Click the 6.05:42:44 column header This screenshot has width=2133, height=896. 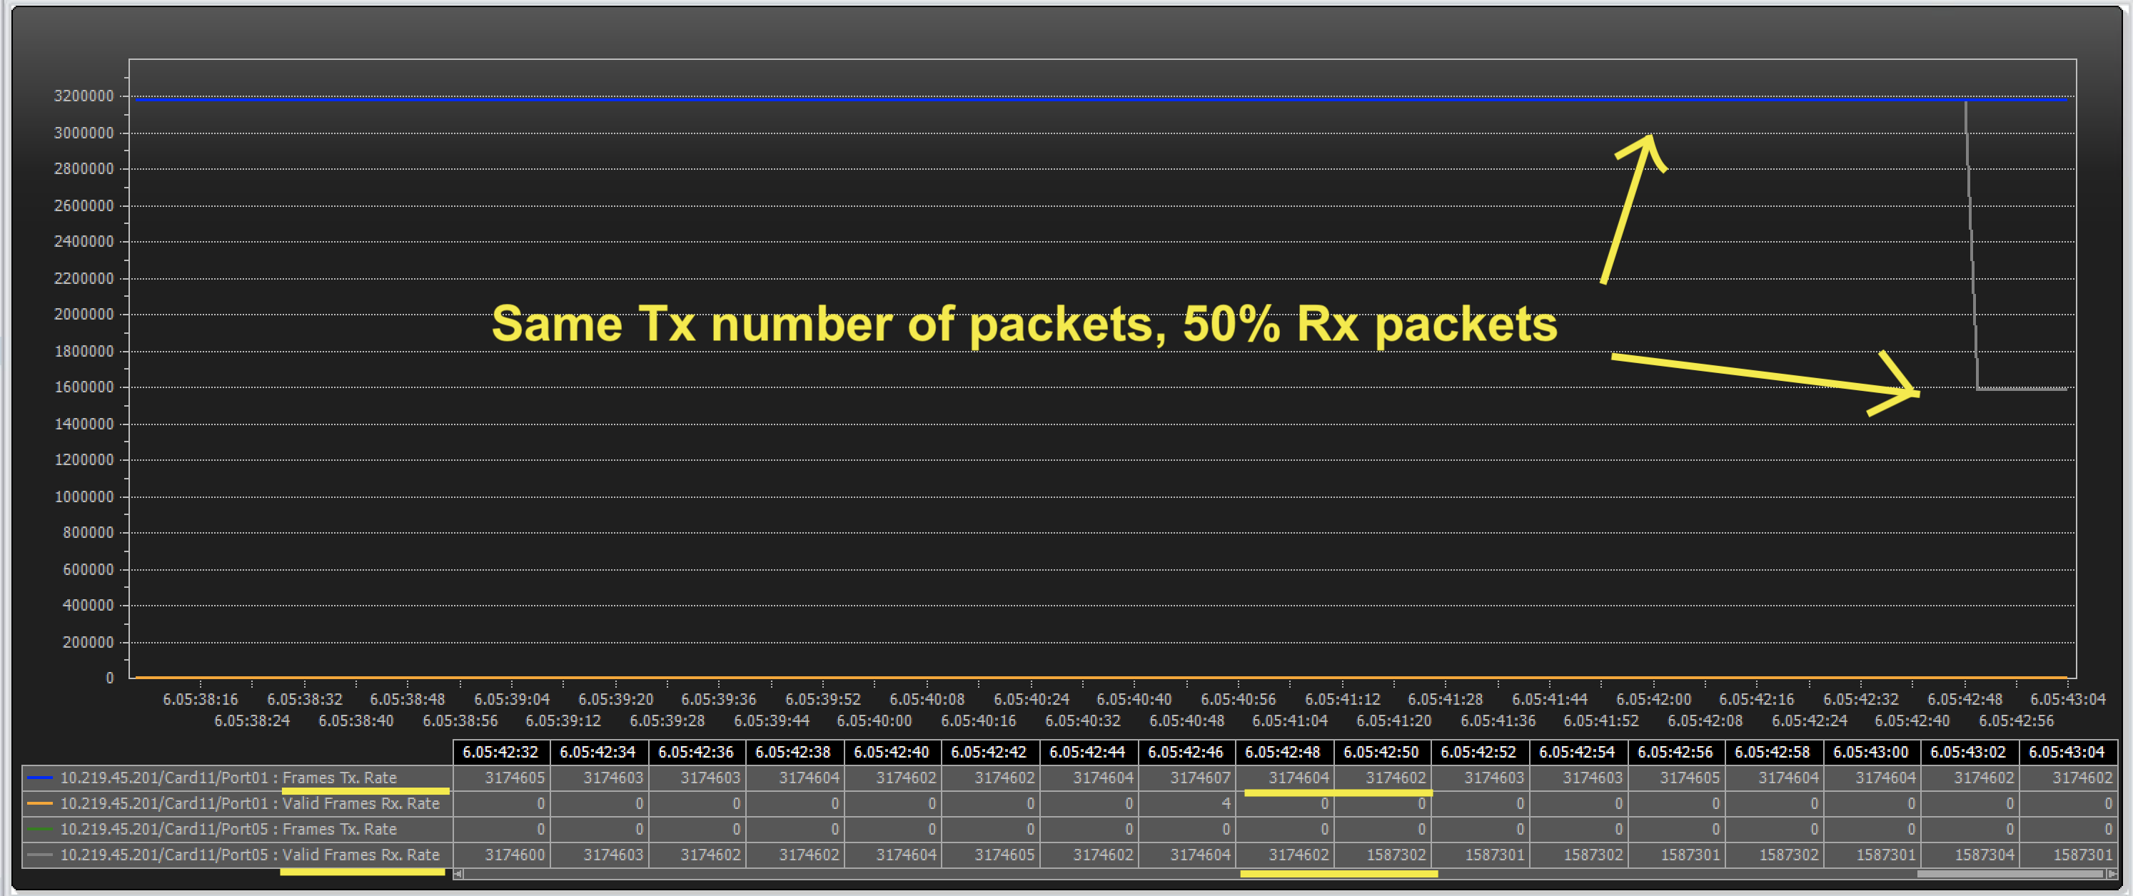pyautogui.click(x=1088, y=752)
